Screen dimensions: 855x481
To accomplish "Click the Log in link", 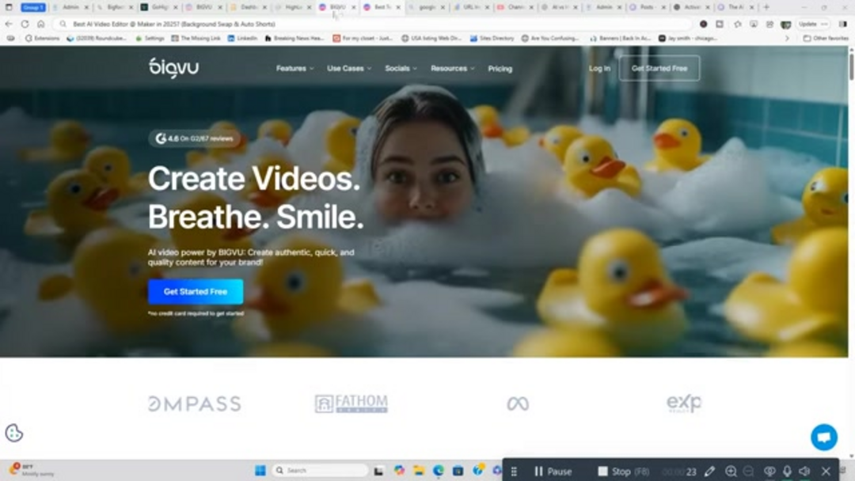I will coord(599,69).
